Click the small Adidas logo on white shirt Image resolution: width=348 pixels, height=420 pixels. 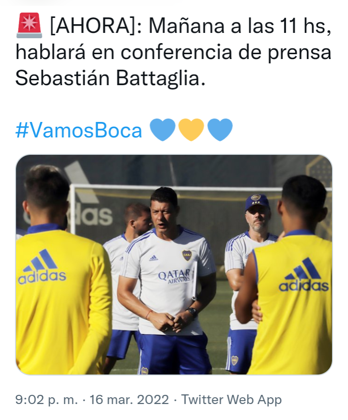[x=153, y=258]
